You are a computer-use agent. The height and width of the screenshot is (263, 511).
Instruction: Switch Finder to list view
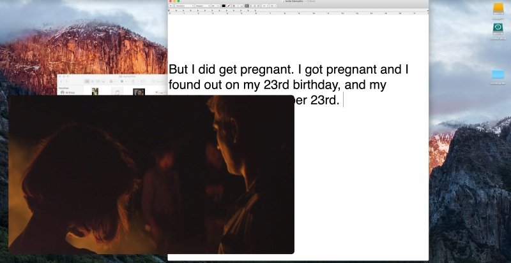(x=93, y=82)
